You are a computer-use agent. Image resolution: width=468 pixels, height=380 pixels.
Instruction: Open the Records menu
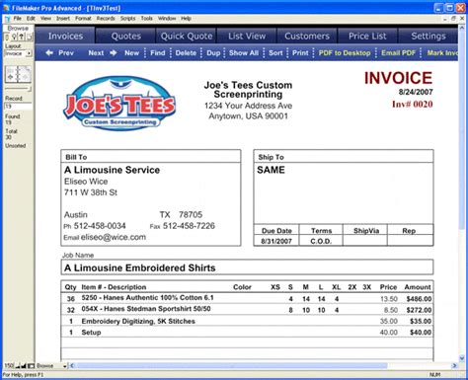coord(106,19)
